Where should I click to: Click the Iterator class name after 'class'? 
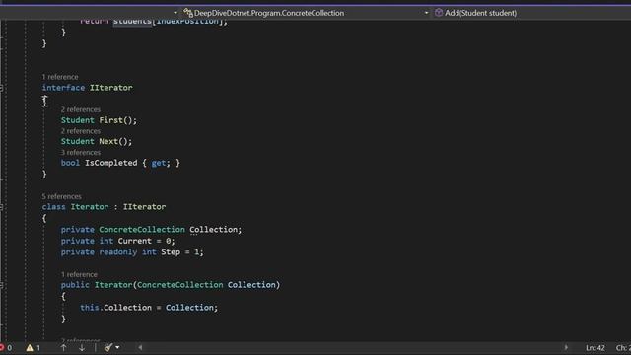90,207
